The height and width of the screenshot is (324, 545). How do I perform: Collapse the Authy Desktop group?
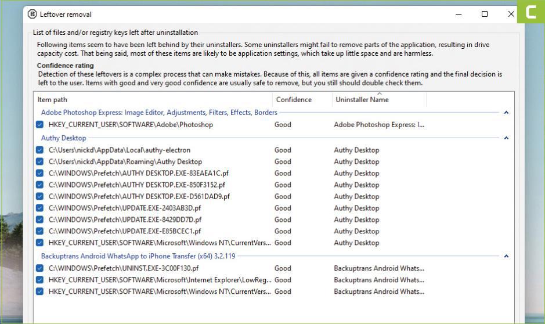coord(507,138)
